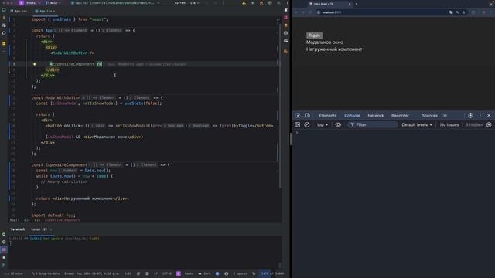The image size is (495, 278).
Task: Click the zoom magnifier icon in address bar
Action: pos(457,12)
